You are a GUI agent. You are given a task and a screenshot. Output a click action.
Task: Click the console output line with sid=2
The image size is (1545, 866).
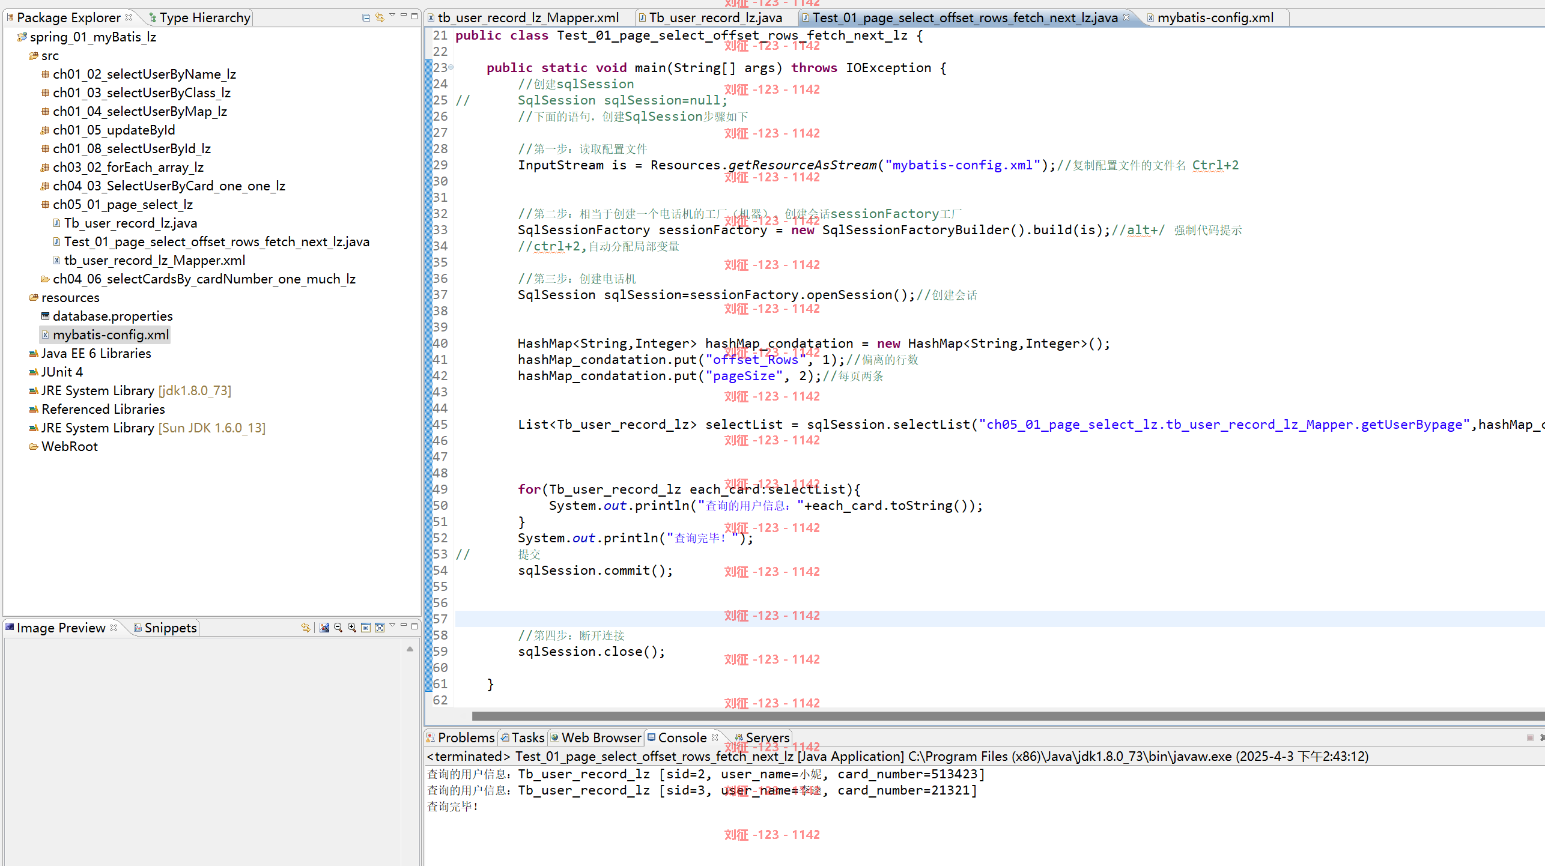coord(706,775)
